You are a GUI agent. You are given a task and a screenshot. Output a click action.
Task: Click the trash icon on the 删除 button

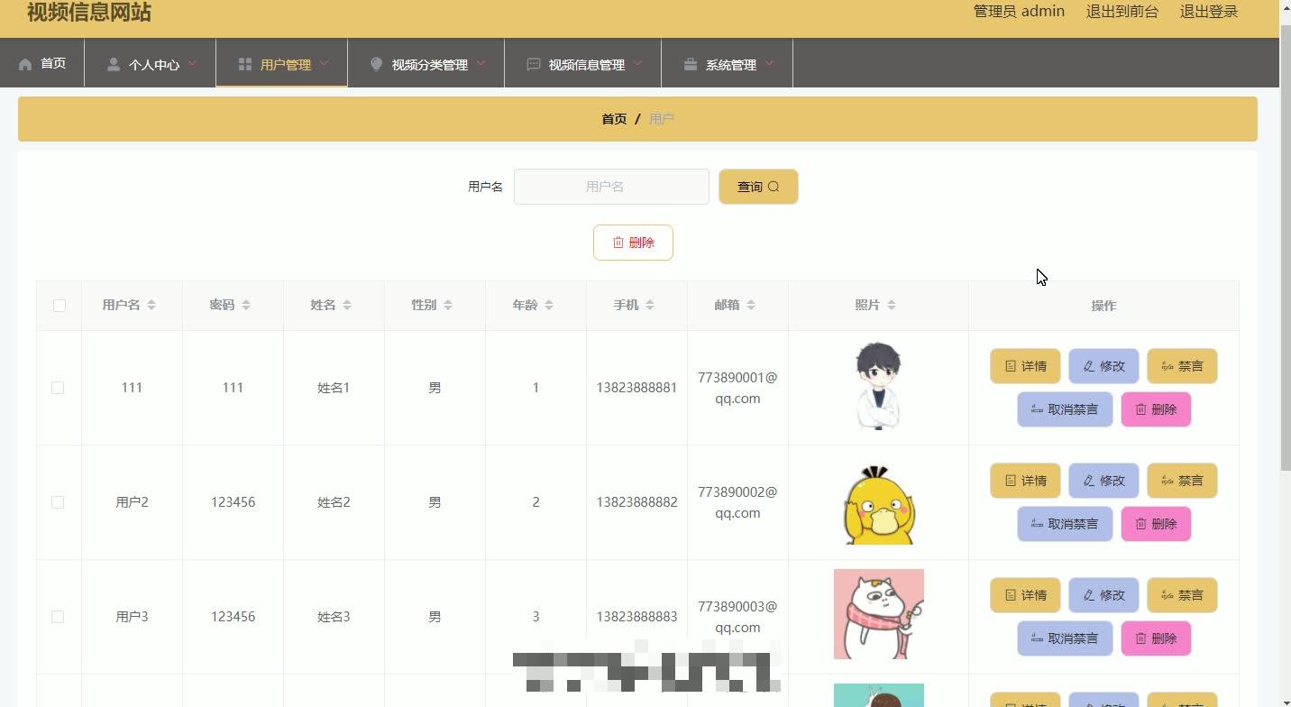click(x=618, y=242)
